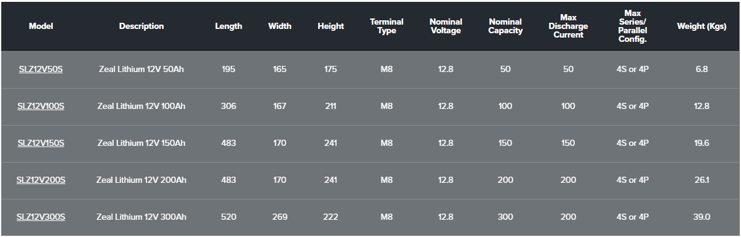Screen dimensions: 741x237
Task: Click the Nominal Capacity column header
Action: 505,26
